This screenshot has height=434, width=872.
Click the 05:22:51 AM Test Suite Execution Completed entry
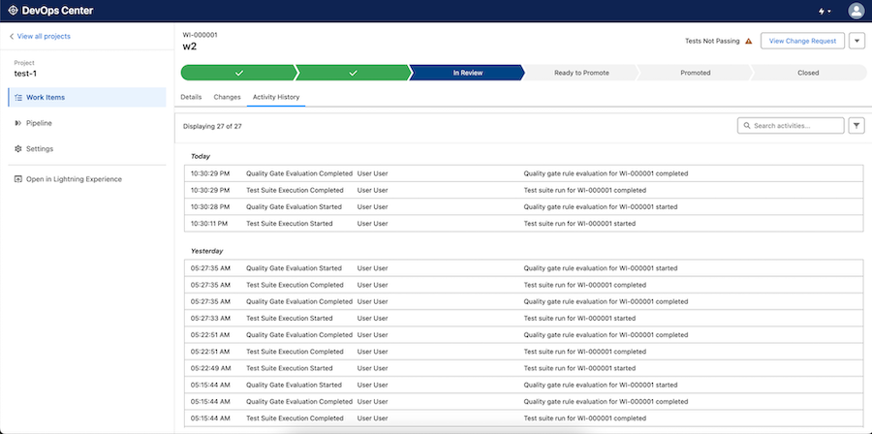(x=524, y=352)
